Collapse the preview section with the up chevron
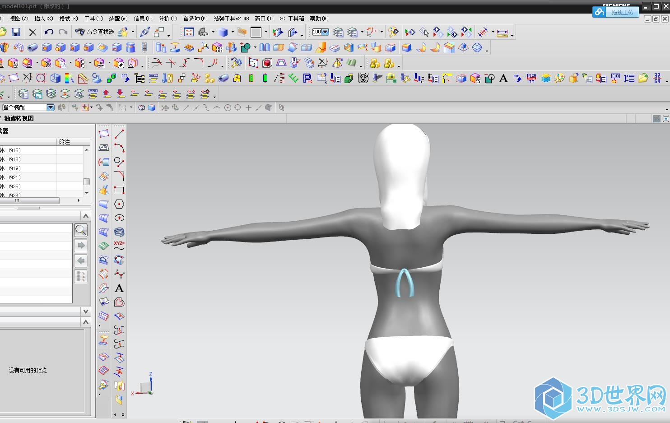This screenshot has width=670, height=423. click(x=86, y=322)
